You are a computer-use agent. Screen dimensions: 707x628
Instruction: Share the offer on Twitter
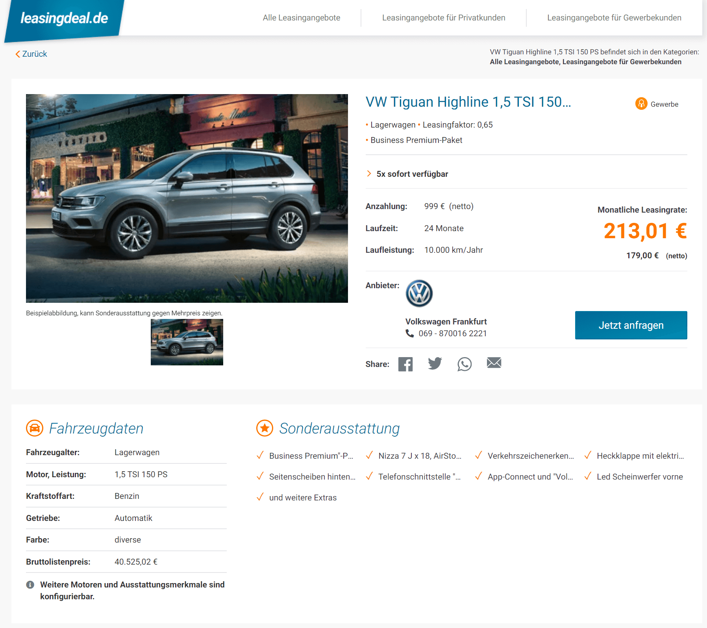435,363
